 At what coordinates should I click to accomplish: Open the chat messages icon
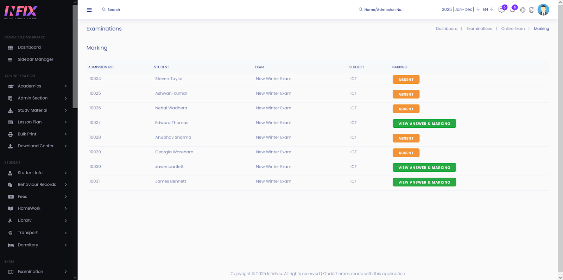(501, 10)
